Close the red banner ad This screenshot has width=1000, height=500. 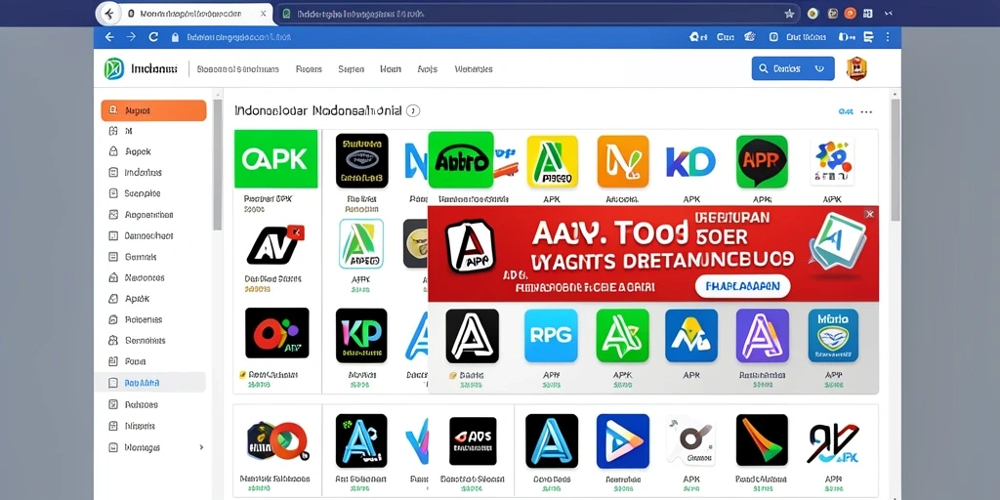869,214
